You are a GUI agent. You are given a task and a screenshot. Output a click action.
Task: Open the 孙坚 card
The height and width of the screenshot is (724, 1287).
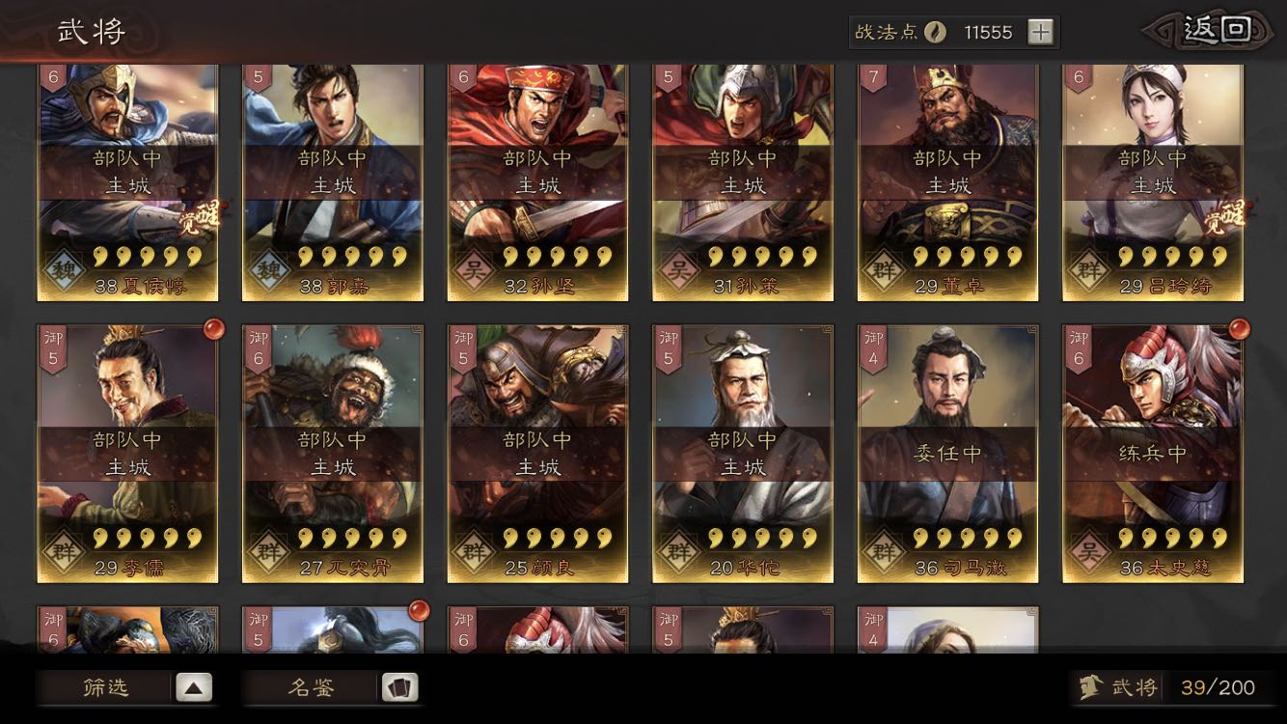click(537, 182)
